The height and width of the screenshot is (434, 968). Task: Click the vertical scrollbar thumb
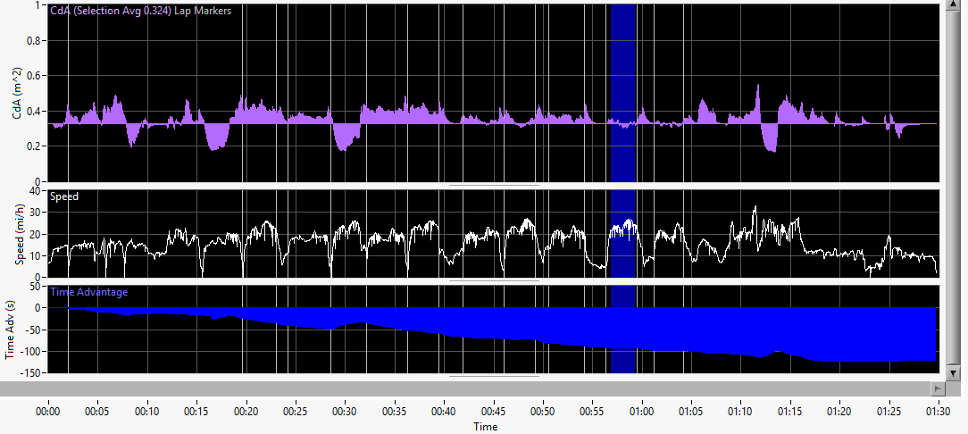[953, 189]
